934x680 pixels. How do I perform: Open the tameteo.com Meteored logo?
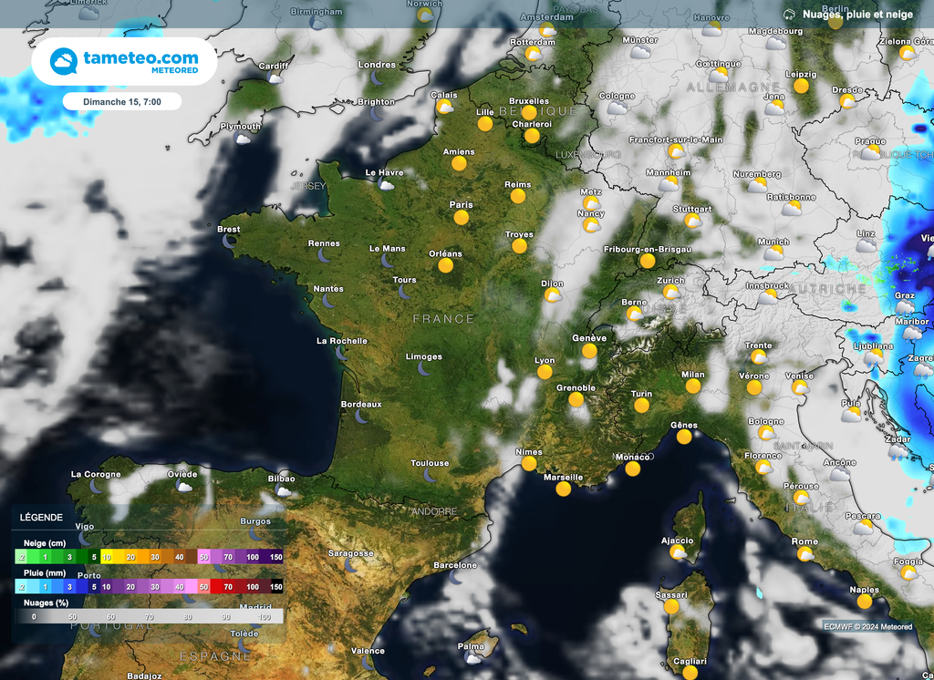click(124, 62)
